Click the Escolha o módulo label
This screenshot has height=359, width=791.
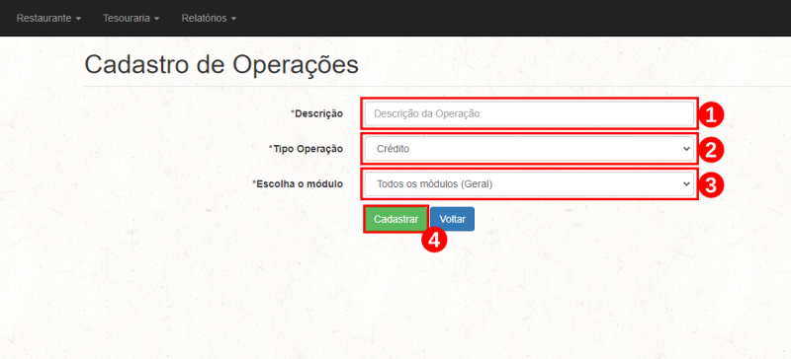point(298,184)
